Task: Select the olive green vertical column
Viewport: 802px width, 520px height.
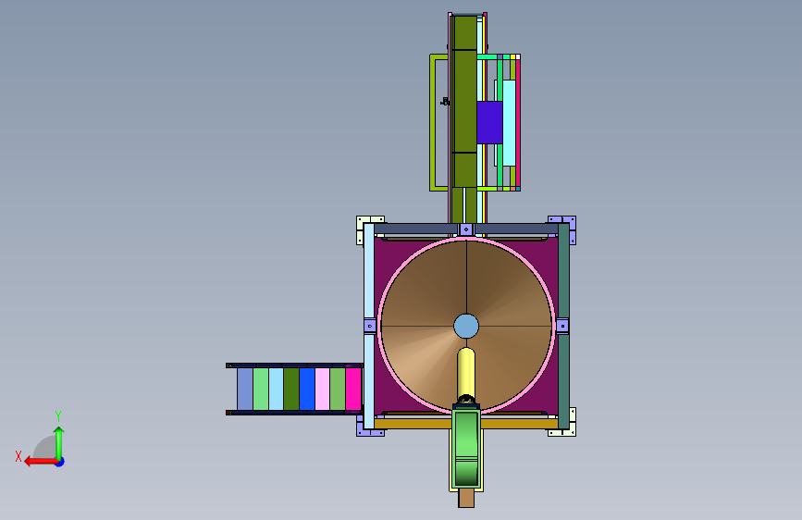Action: (465, 102)
